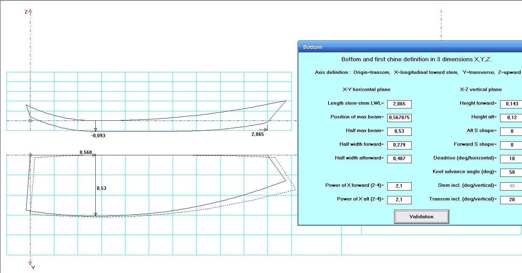This screenshot has width=522, height=273.
Task: Select the Power of X aft field
Action: (x=399, y=200)
